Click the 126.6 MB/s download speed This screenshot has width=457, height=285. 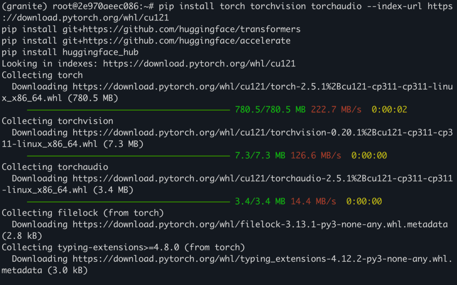click(316, 156)
